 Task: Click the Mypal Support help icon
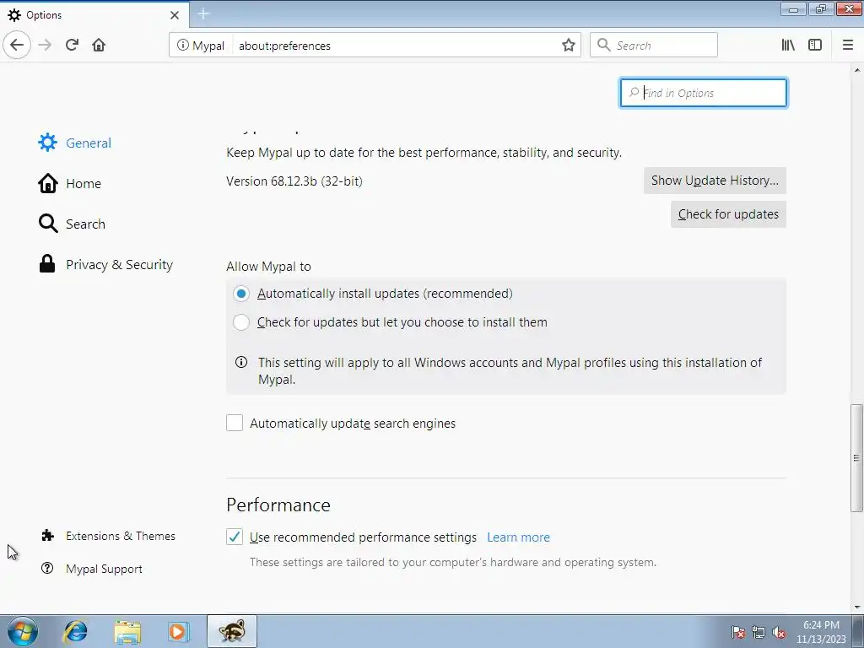click(x=47, y=568)
